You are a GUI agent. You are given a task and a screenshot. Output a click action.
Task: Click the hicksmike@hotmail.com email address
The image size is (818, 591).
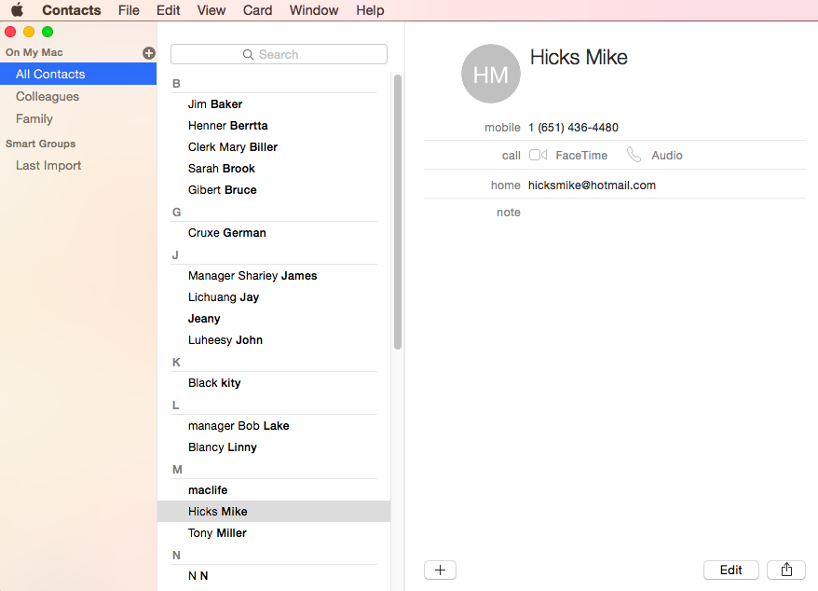click(592, 186)
